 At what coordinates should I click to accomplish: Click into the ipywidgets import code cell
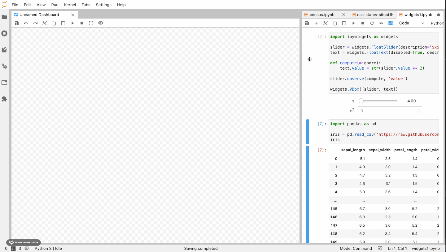[x=384, y=63]
